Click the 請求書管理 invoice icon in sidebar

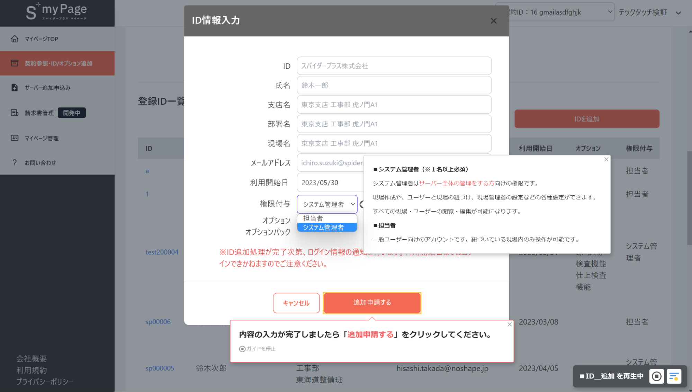pos(14,113)
